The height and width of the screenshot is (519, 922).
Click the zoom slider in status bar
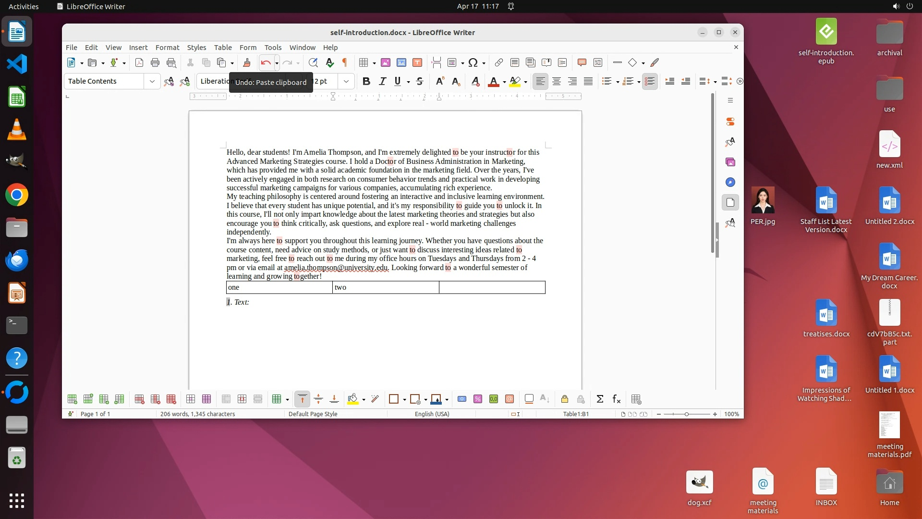[686, 414]
